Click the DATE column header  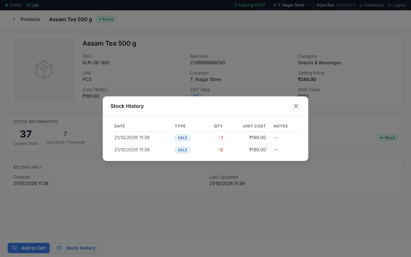[120, 126]
